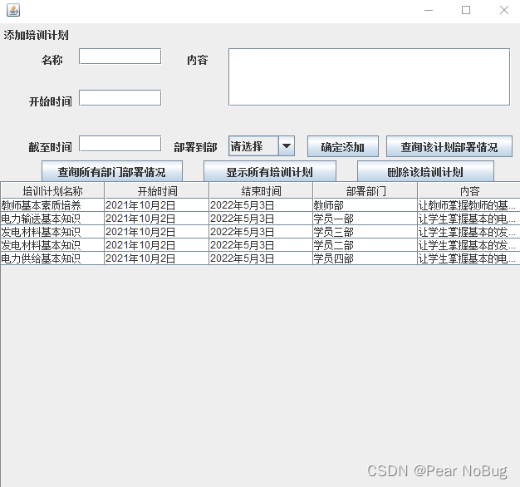The width and height of the screenshot is (520, 487).
Task: Click the 培训计划名称 column header
Action: tap(52, 191)
